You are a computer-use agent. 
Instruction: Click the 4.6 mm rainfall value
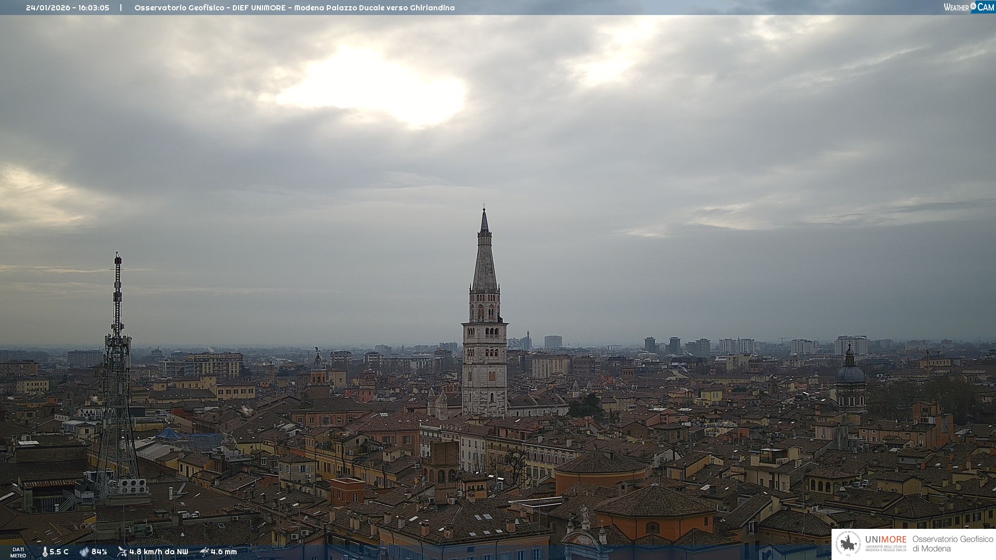[224, 552]
